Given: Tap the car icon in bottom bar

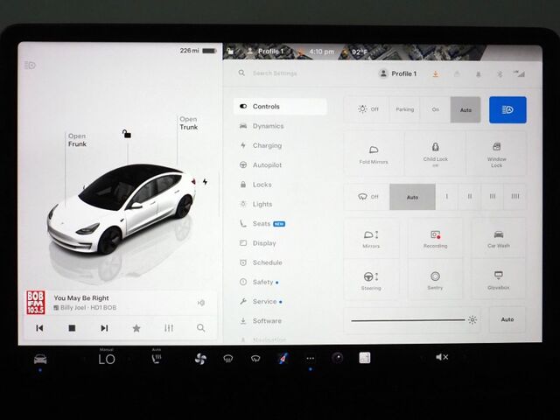Looking at the screenshot, I should pyautogui.click(x=40, y=358).
